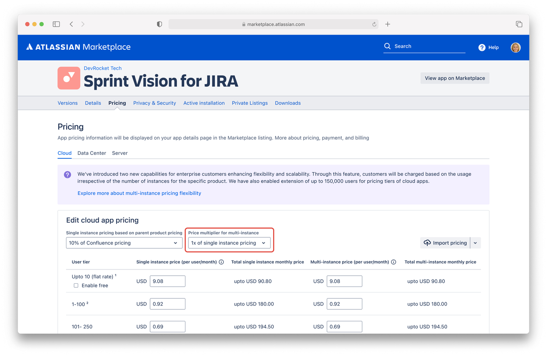547x355 pixels.
Task: Switch to the Data Center pricing tab
Action: [92, 153]
